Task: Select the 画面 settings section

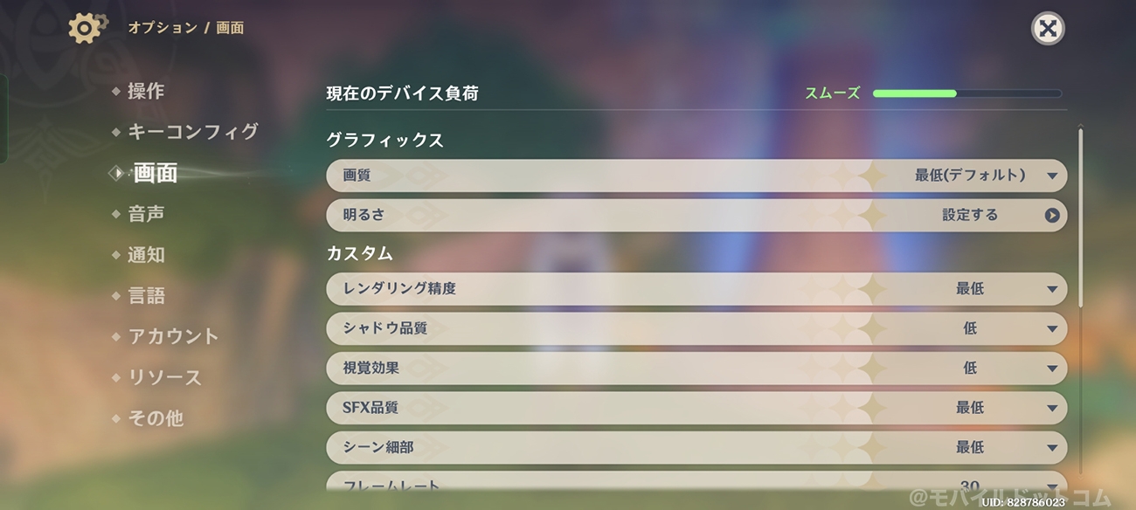Action: pyautogui.click(x=155, y=173)
